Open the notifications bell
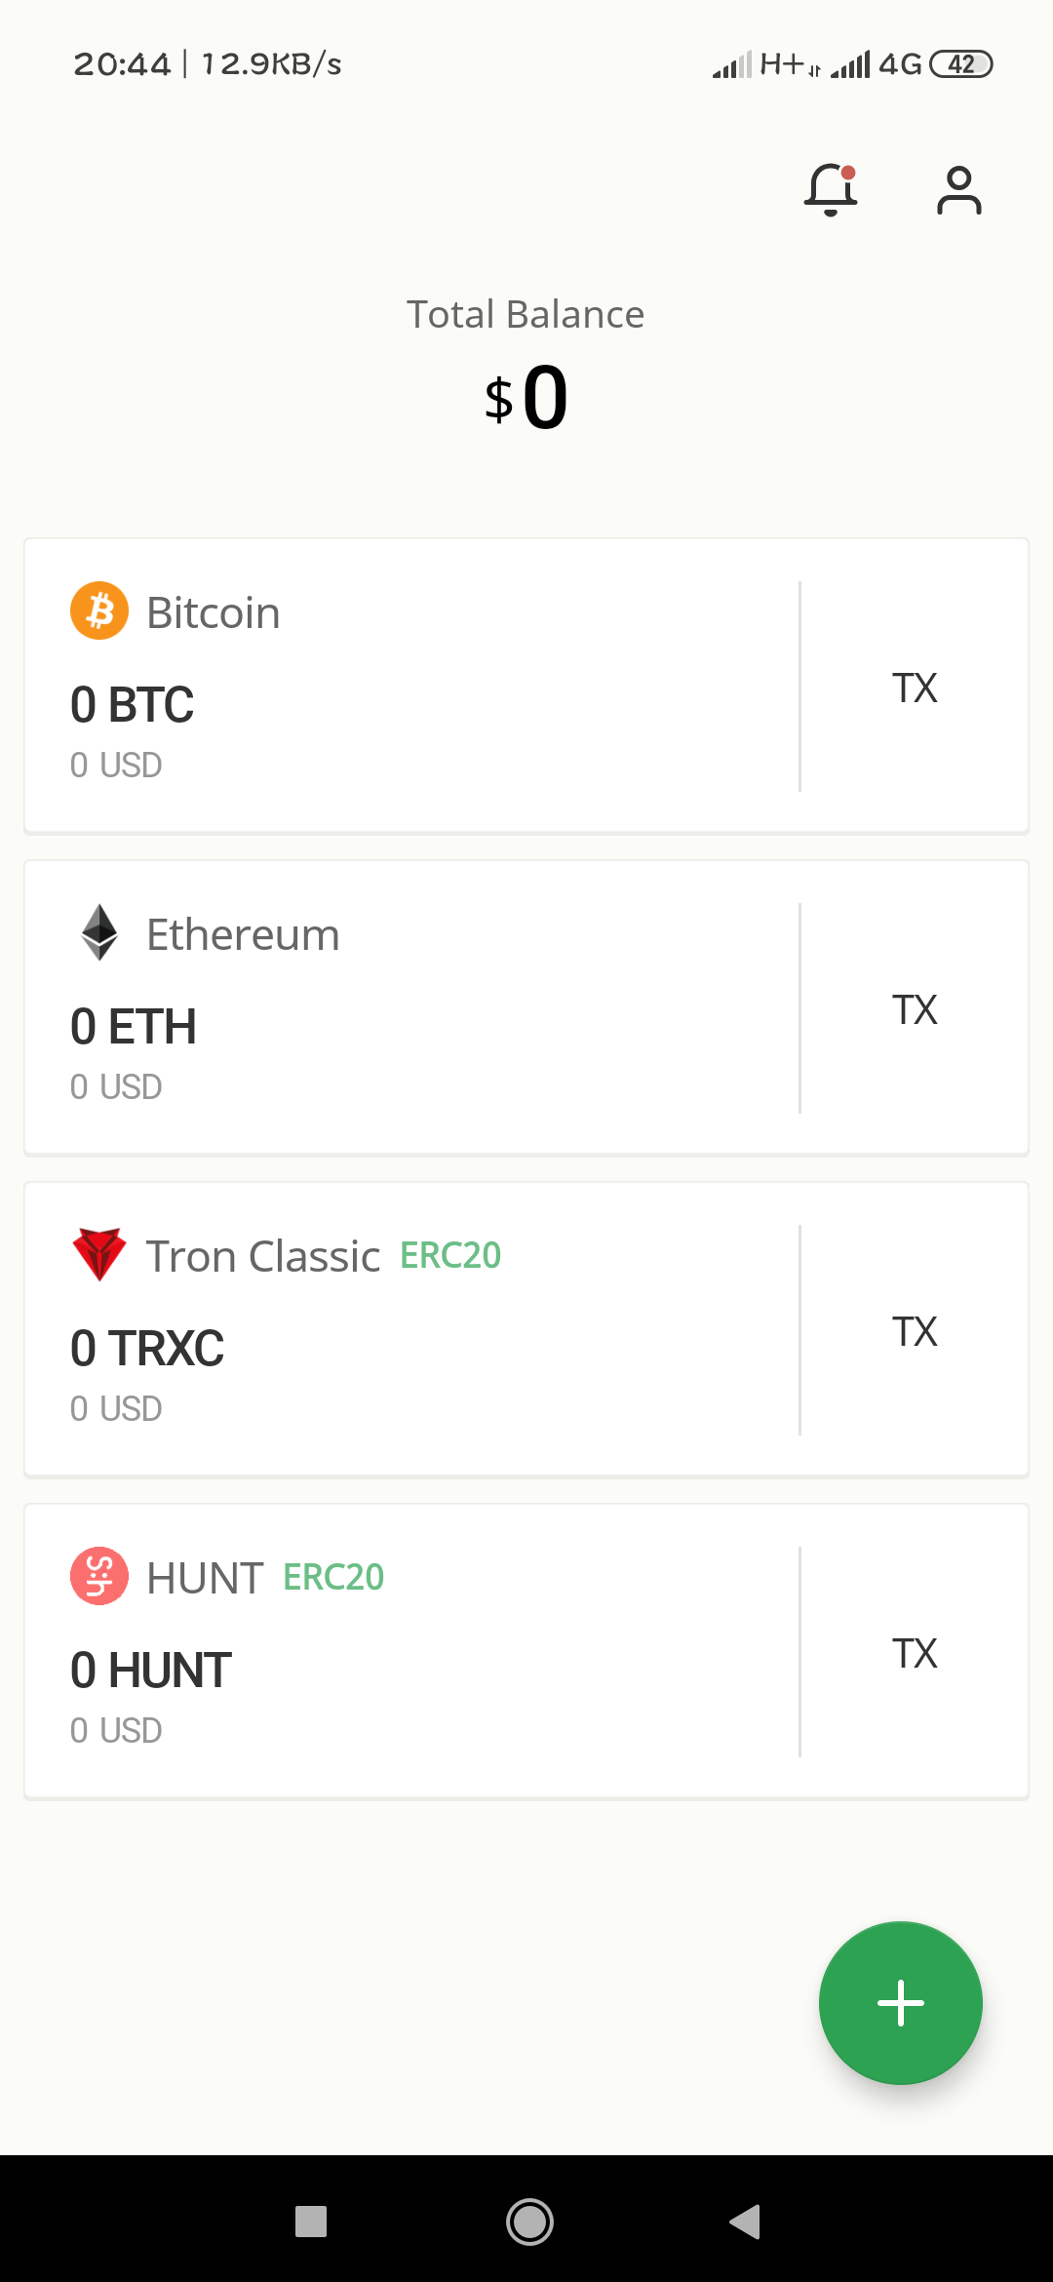The height and width of the screenshot is (2282, 1053). point(831,189)
